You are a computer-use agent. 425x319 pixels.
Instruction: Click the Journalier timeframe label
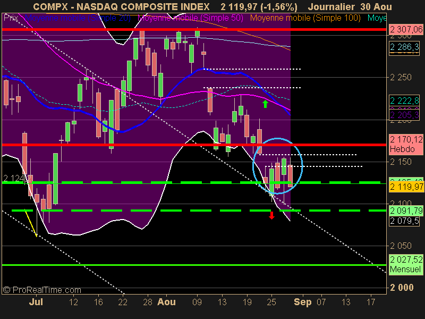coord(331,6)
